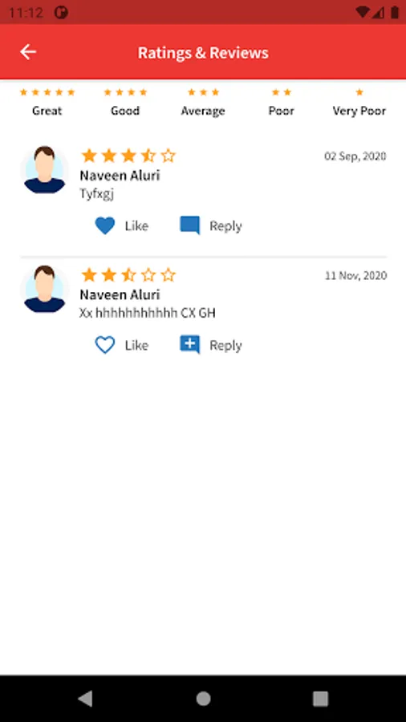This screenshot has width=406, height=722.
Task: Tap the Android back navigation triangle
Action: pos(85,699)
